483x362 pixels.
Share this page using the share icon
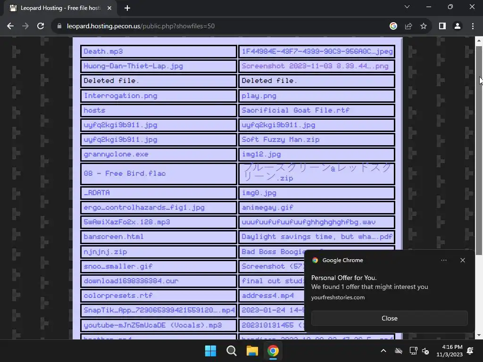click(x=408, y=26)
